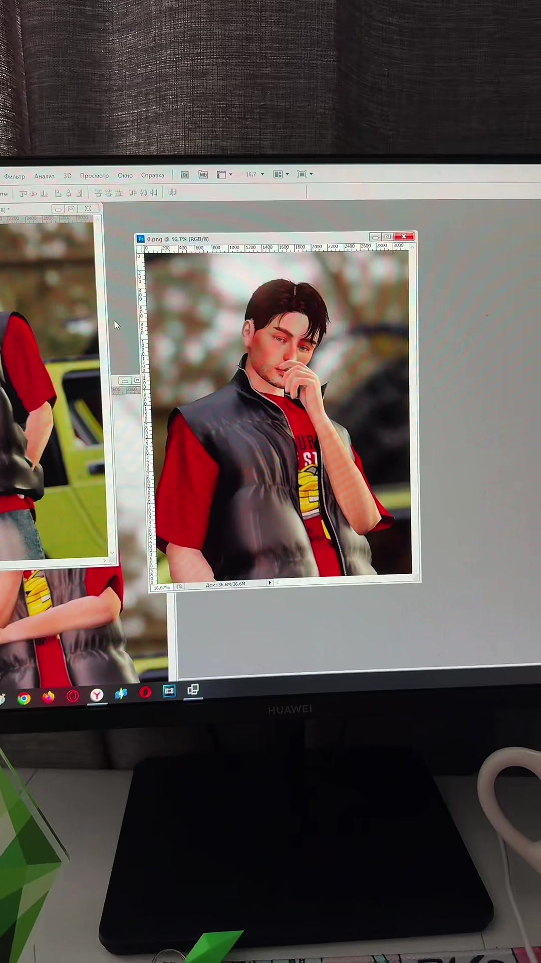Click the Док: 36,6M/36,6M status text
541x963 pixels.
click(x=225, y=584)
